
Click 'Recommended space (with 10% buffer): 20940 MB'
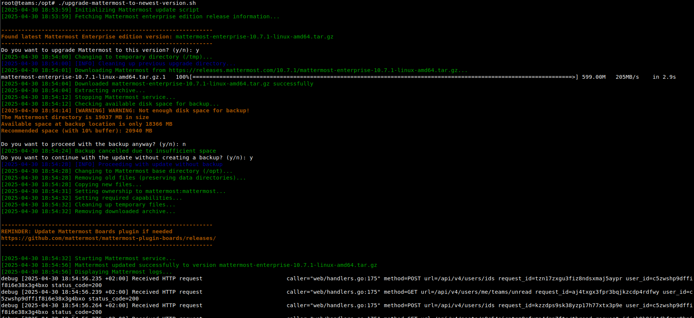76,131
